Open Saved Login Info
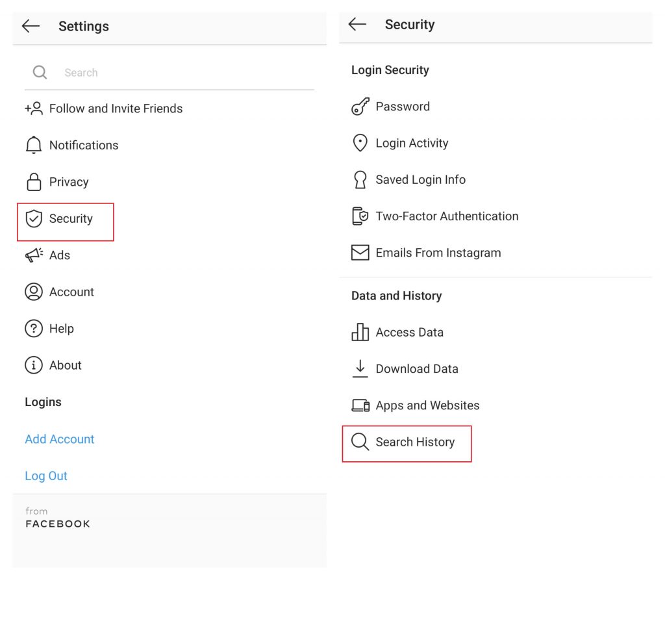 [420, 180]
